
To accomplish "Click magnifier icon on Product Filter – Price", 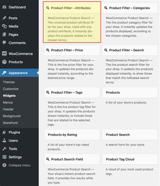I will pyautogui.click(x=48, y=50).
